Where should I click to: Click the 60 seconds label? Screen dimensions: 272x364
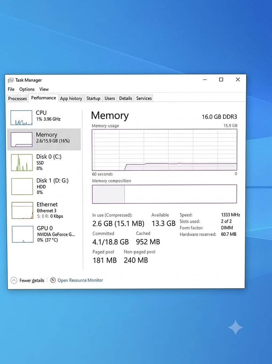coord(102,174)
